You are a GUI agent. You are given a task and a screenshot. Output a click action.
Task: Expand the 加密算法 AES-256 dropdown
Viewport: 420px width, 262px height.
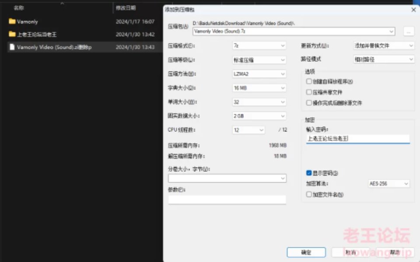[388, 184]
